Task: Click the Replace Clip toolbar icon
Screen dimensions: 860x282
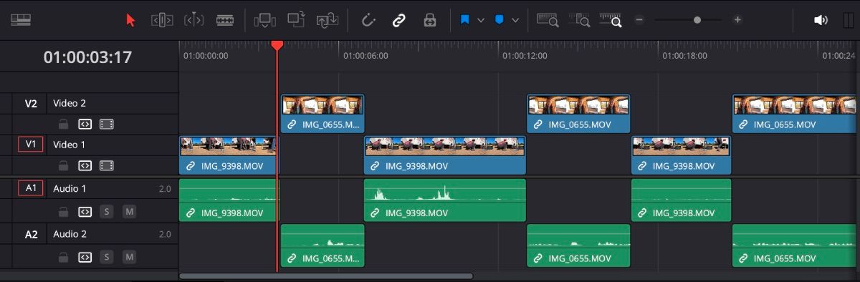Action: pos(328,20)
